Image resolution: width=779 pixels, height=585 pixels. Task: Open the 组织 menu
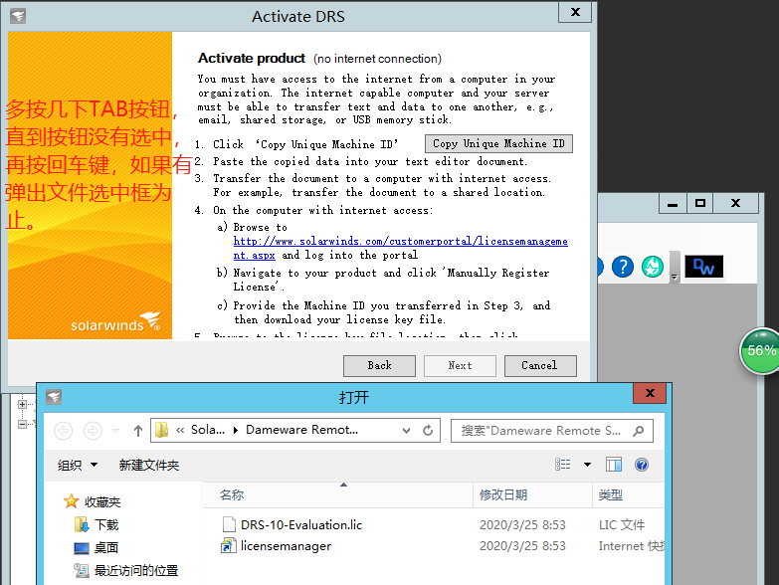[77, 466]
